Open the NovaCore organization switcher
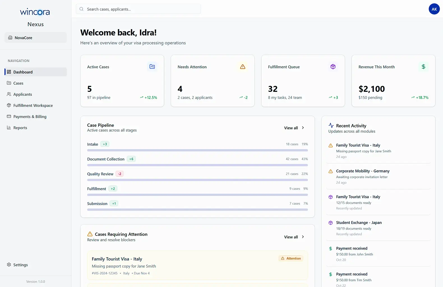The width and height of the screenshot is (443, 287). click(x=36, y=38)
